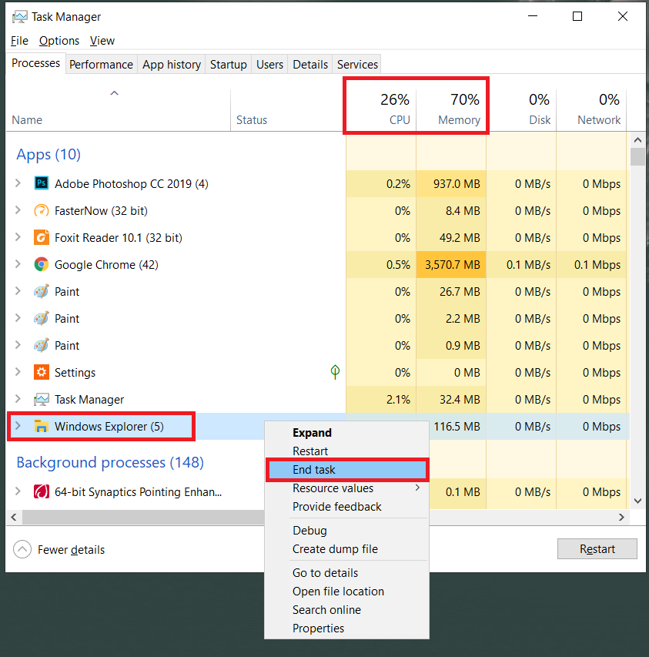Screen dimensions: 649x657
Task: Click the Windows Explorer folder icon
Action: pyautogui.click(x=41, y=426)
